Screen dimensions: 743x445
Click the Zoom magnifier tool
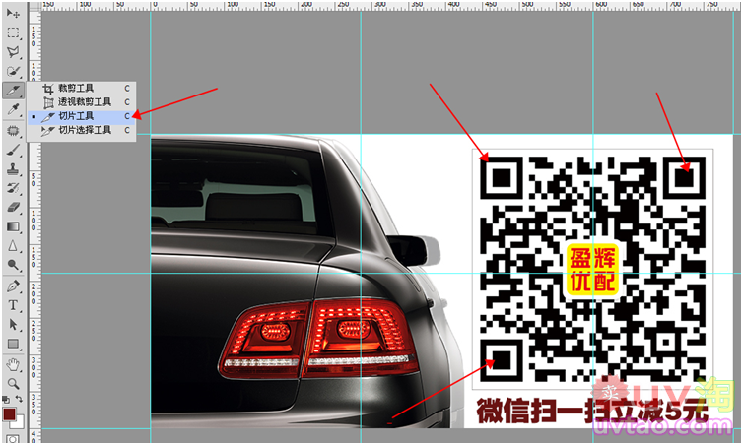coord(13,382)
